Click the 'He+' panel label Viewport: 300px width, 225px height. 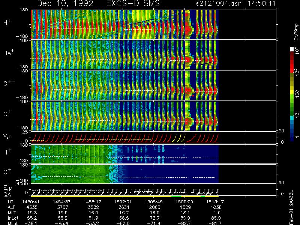point(9,53)
